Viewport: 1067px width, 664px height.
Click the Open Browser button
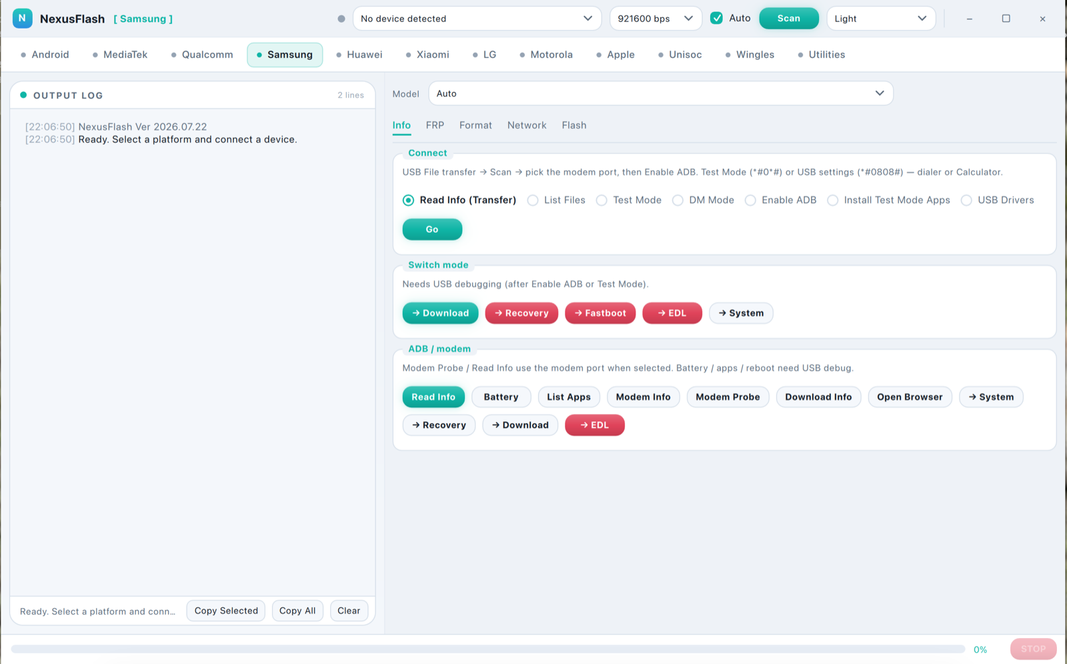coord(910,397)
